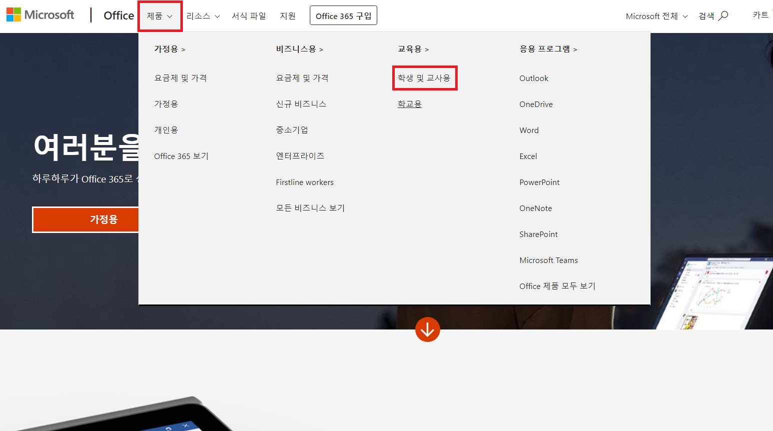Select 학생 및 교사용 entry
The width and height of the screenshot is (773, 431).
[424, 78]
